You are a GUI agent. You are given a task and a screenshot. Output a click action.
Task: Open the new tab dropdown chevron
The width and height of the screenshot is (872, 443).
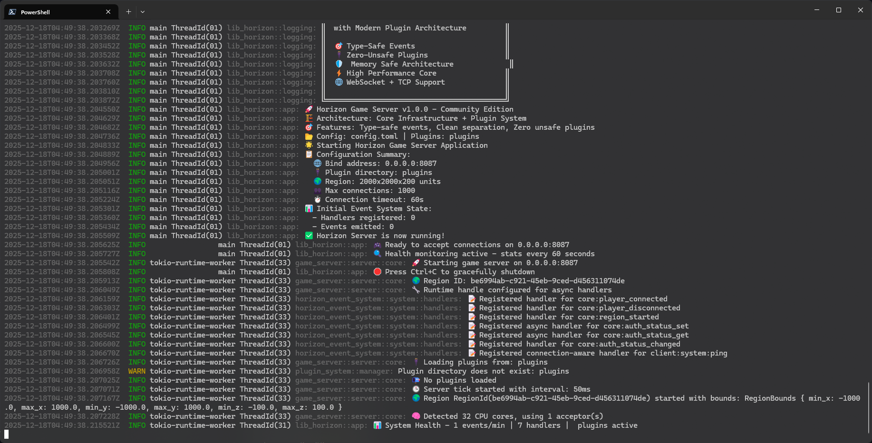143,11
